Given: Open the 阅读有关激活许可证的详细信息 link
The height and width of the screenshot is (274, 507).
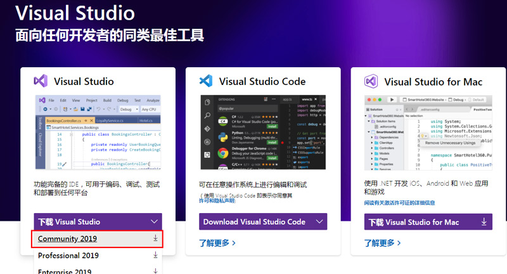Looking at the screenshot, I should (x=399, y=203).
